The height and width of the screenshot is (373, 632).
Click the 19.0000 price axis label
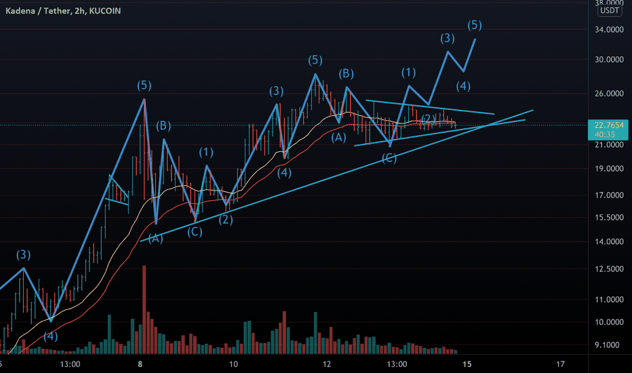(x=609, y=169)
